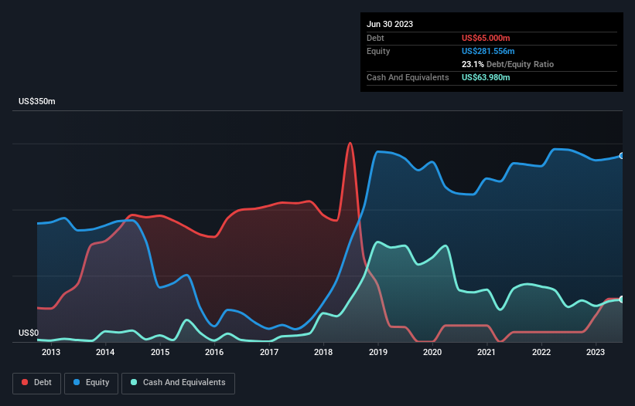This screenshot has height=406, width=635.
Task: Click the 2021 x-axis label
Action: [486, 352]
